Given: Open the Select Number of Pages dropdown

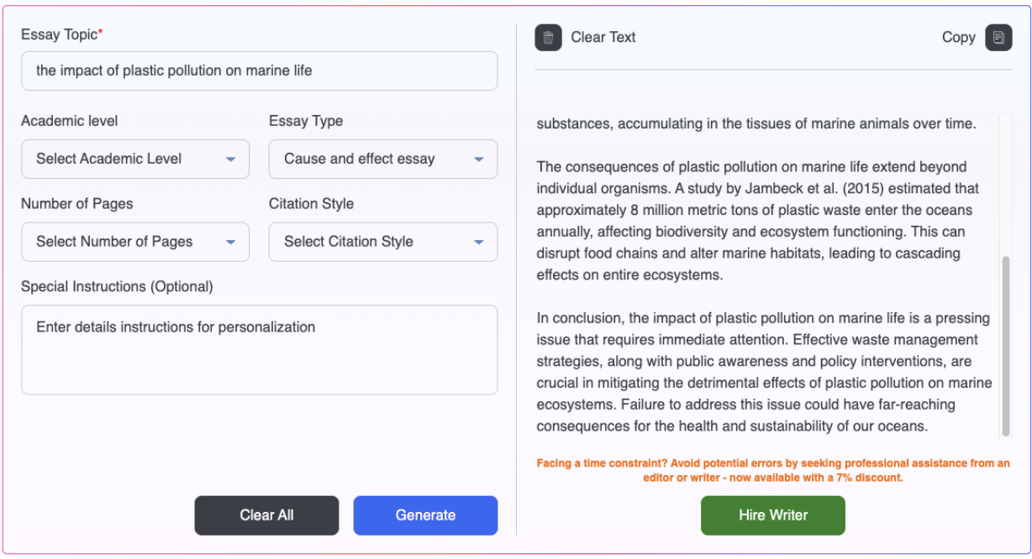Looking at the screenshot, I should point(135,242).
